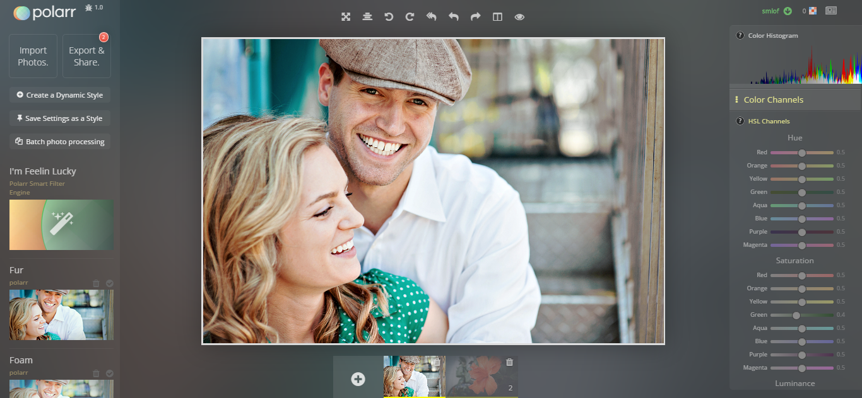This screenshot has width=862, height=398.
Task: Click the smlof username link
Action: pos(770,11)
